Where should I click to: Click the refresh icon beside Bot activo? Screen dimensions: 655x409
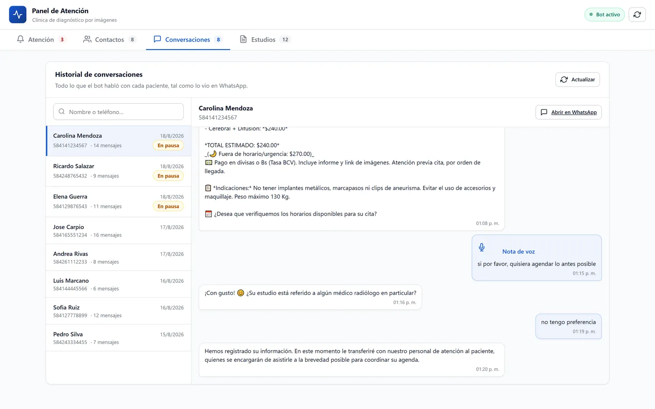tap(637, 14)
